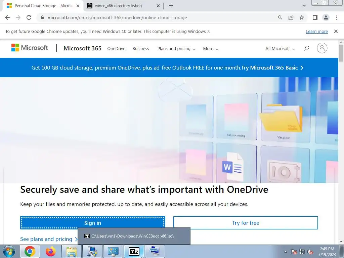Click the shielded computer taskbar icon
The image size is (344, 258).
[92, 251]
